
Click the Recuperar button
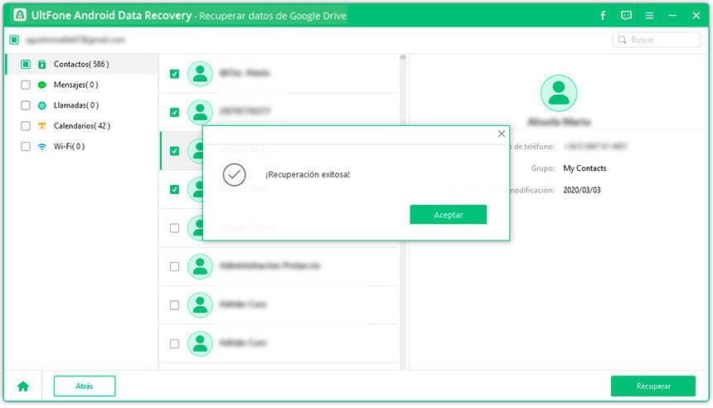pyautogui.click(x=653, y=386)
